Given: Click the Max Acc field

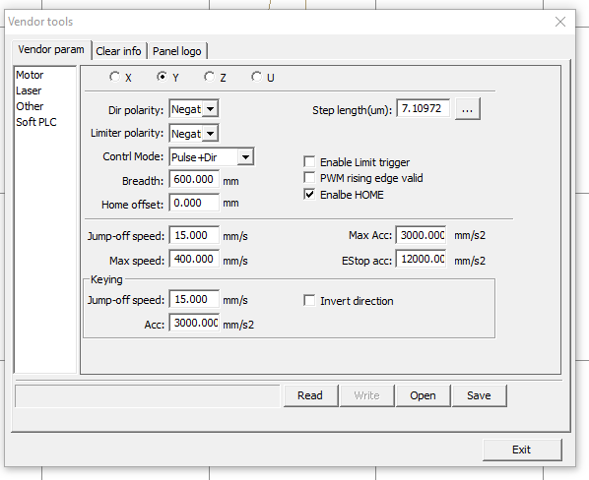Looking at the screenshot, I should [x=422, y=235].
